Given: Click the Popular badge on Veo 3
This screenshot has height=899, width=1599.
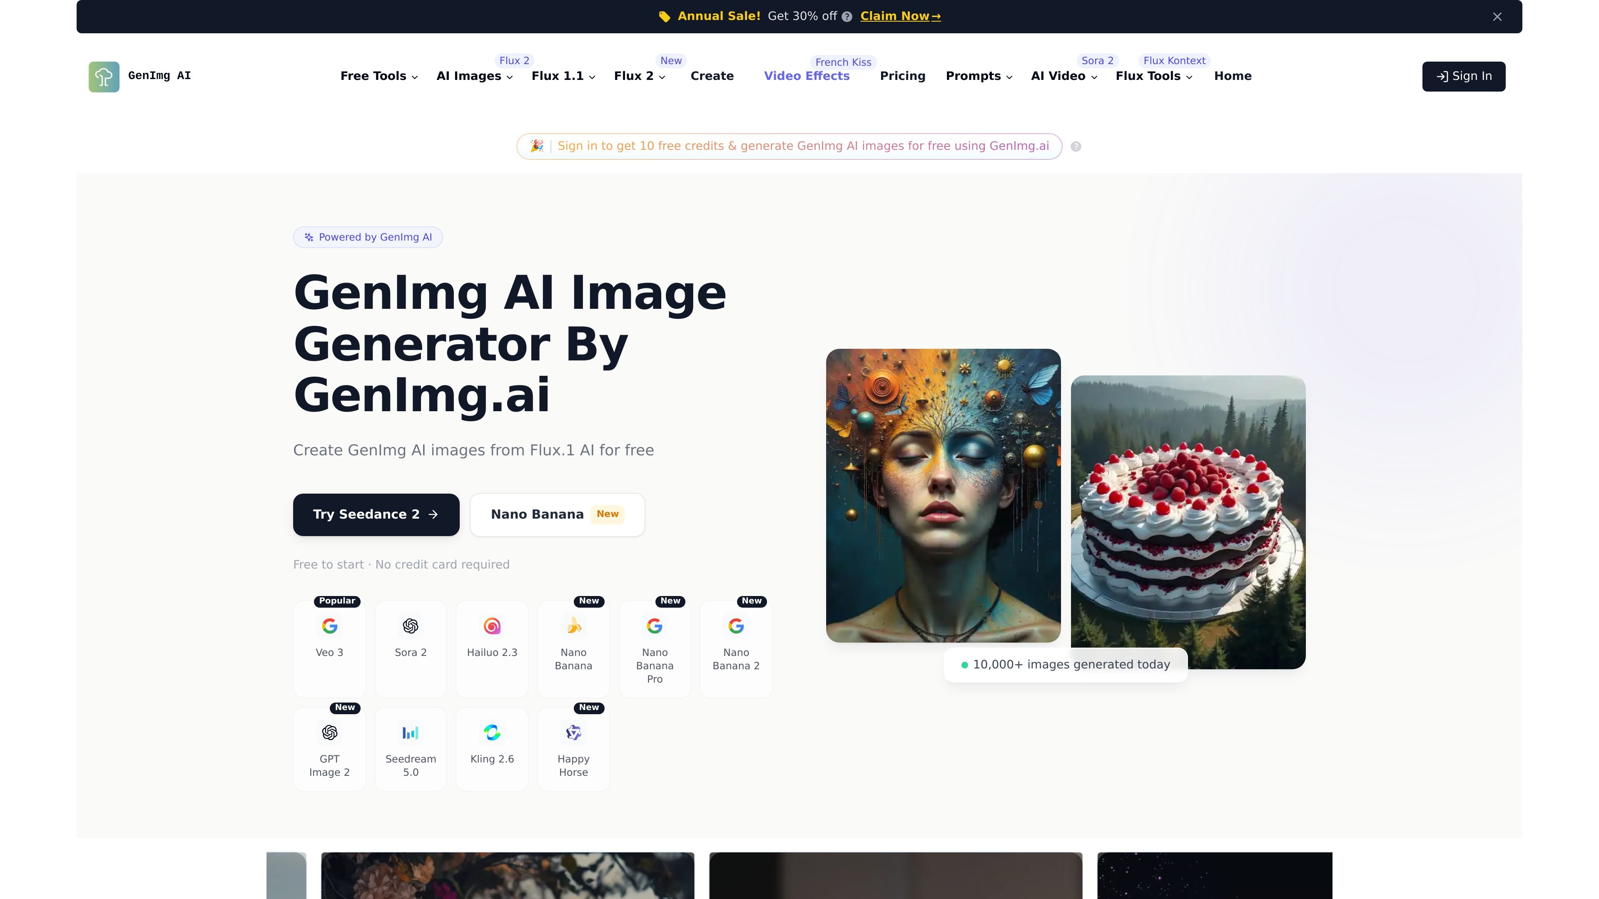Looking at the screenshot, I should pyautogui.click(x=337, y=601).
